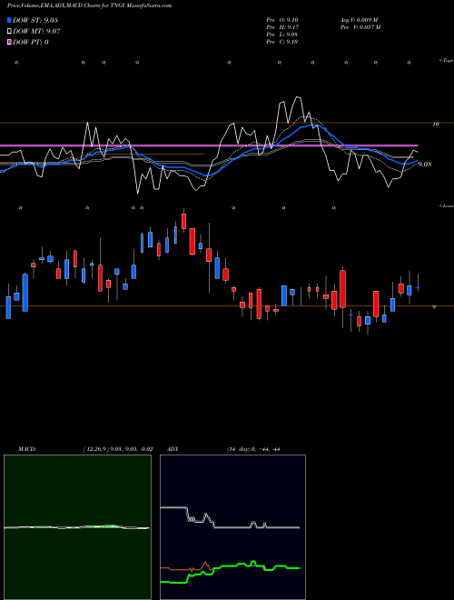Click the horizontal magenta DOW PT line

point(209,145)
